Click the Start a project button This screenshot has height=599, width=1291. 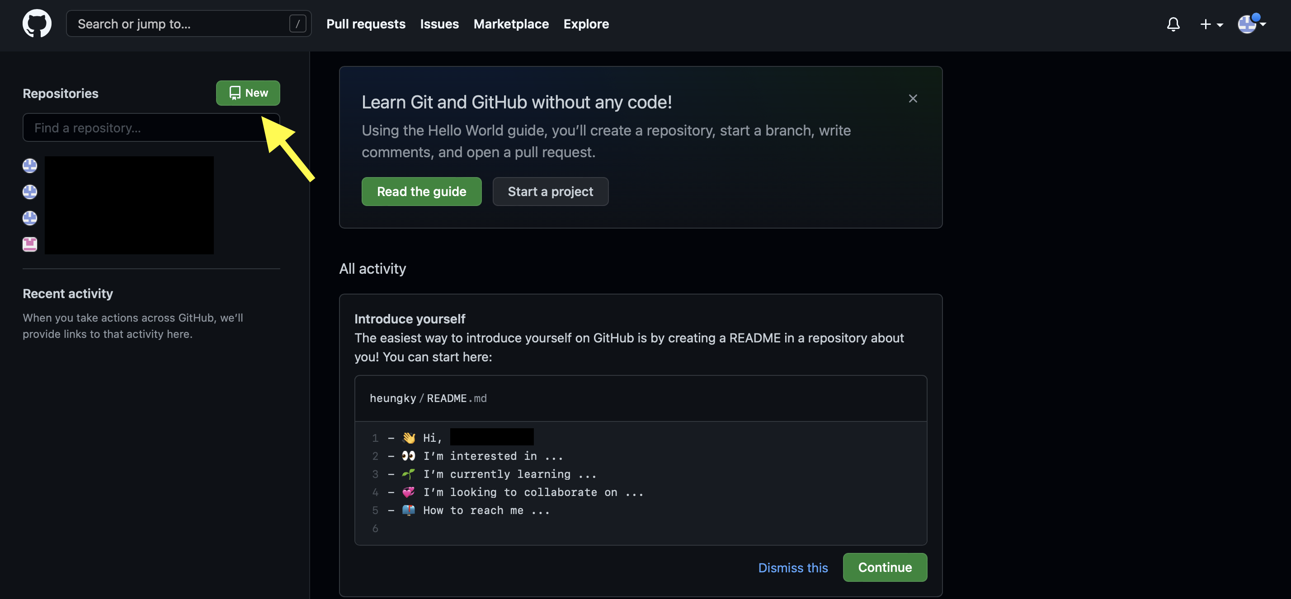pos(550,192)
